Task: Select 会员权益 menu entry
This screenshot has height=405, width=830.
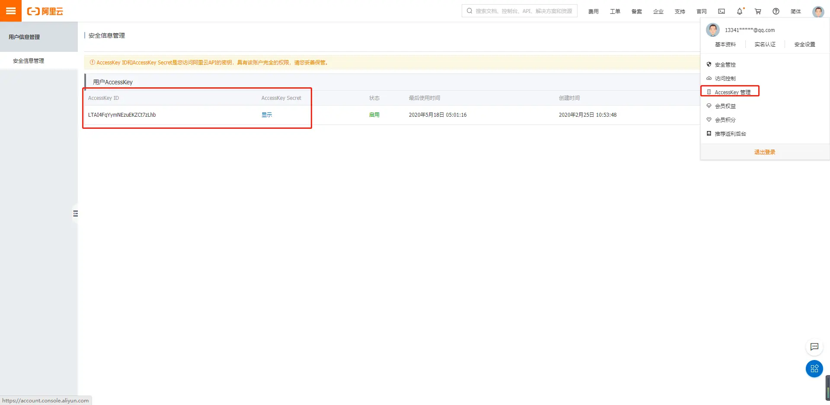Action: pyautogui.click(x=765, y=106)
